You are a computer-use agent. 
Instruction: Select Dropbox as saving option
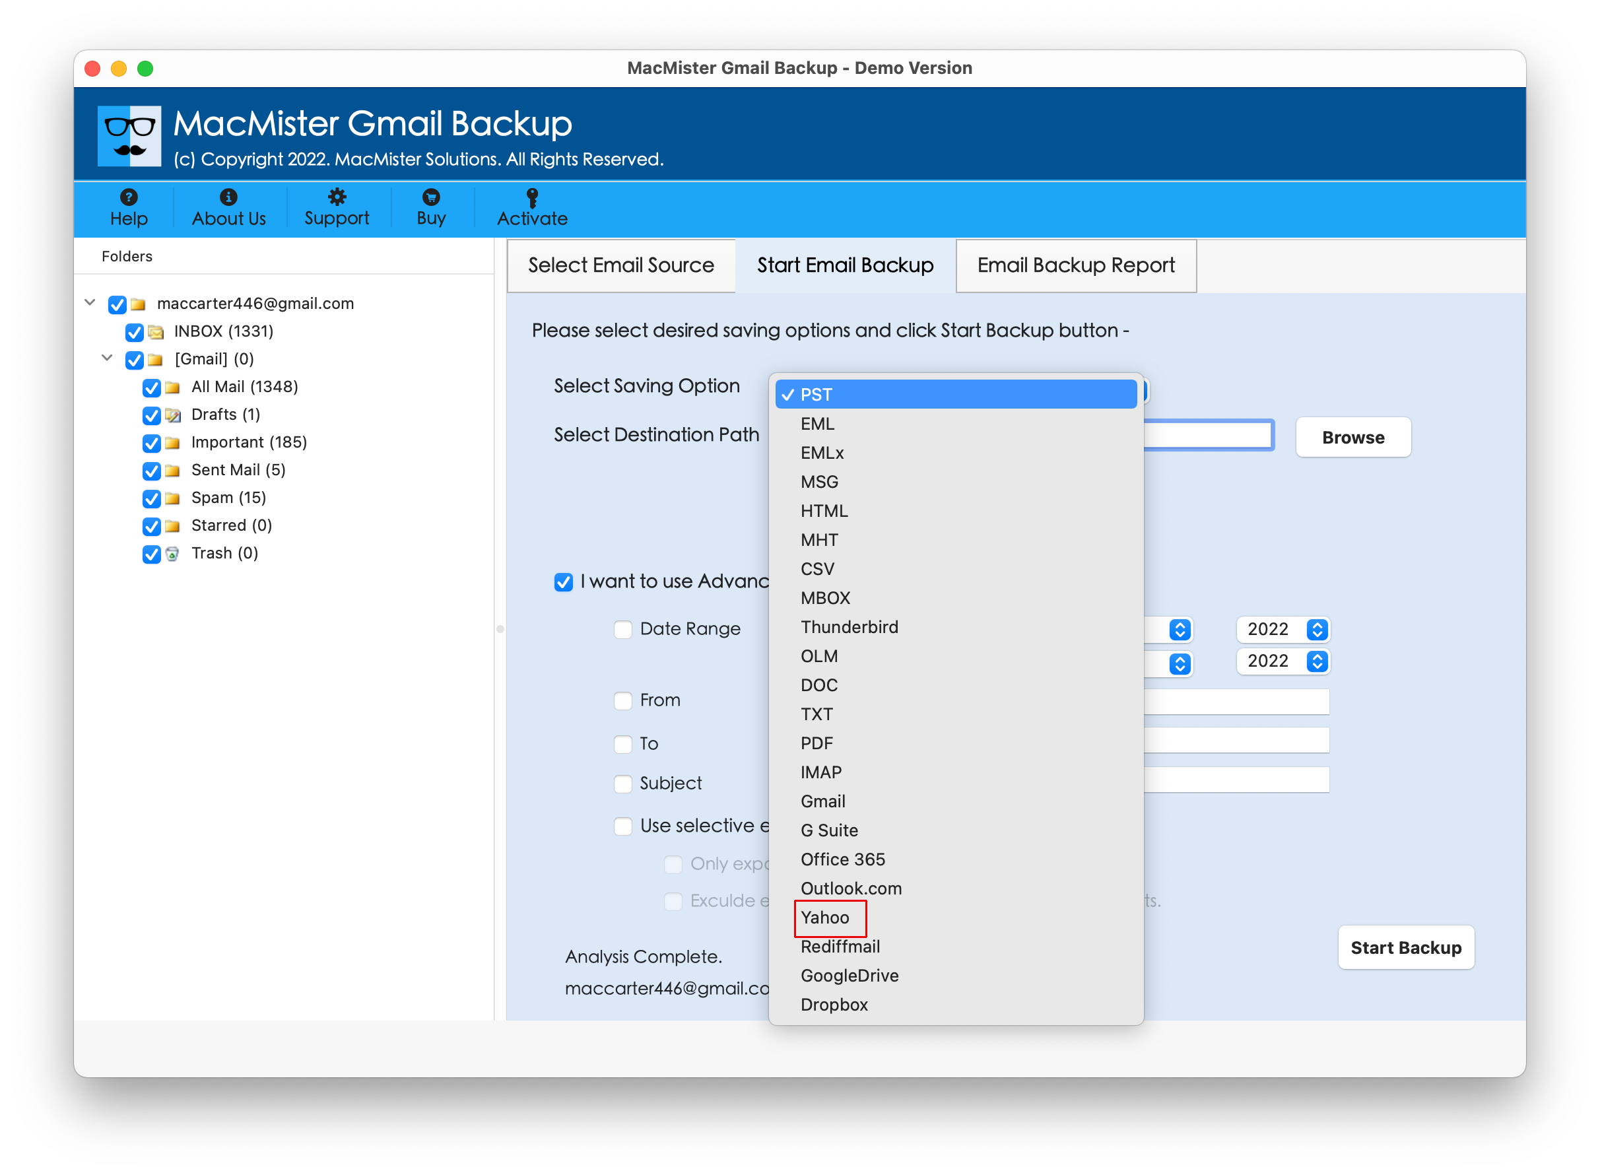(x=834, y=1003)
